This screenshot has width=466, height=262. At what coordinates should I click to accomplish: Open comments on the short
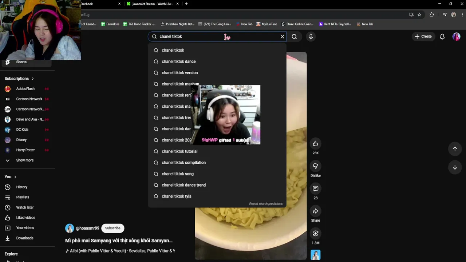click(315, 188)
